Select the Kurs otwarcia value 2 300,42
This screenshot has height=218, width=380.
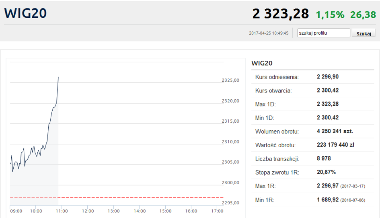tap(328, 90)
